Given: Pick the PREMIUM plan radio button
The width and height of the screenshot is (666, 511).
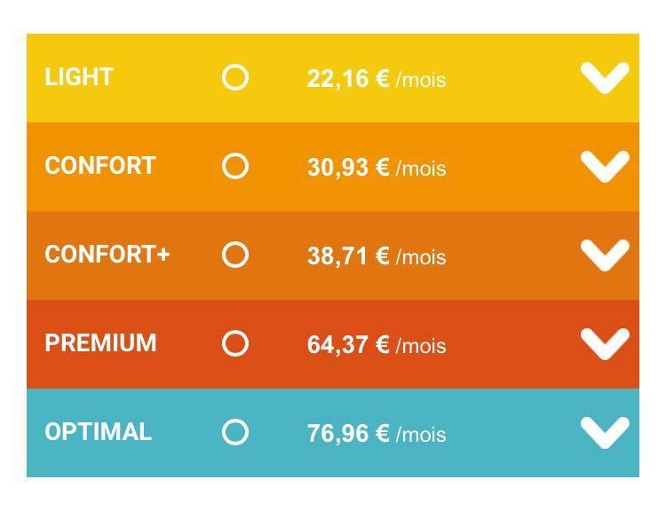Looking at the screenshot, I should tap(235, 343).
